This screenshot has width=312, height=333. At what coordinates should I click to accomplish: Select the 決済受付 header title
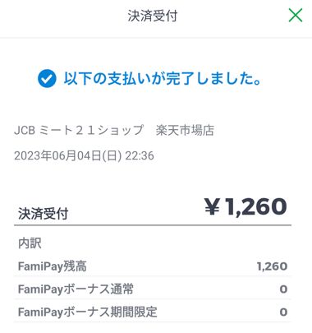point(153,16)
